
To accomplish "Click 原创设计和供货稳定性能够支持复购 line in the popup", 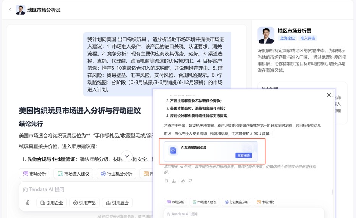I will pos(199,116).
